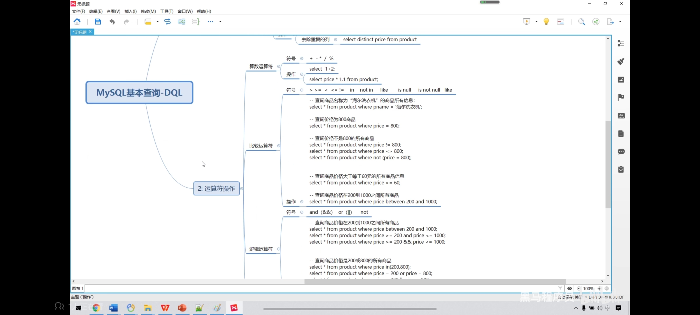Open the Markers flag panel
The width and height of the screenshot is (700, 315).
tap(621, 97)
